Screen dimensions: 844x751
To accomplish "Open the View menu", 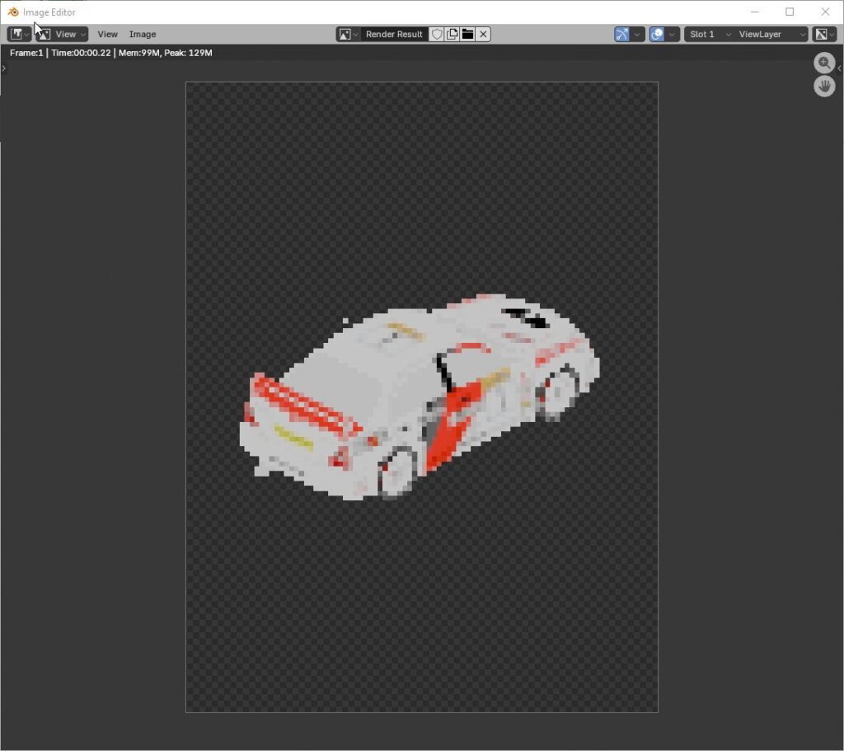I will (107, 34).
